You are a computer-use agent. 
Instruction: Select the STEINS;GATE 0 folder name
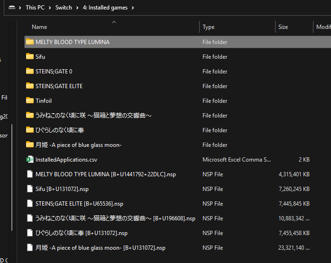point(54,72)
